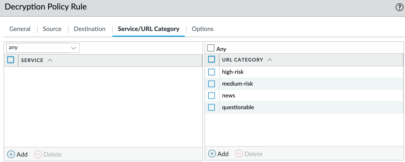405x162 pixels.
Task: Select all URL categories header checkbox
Action: coord(212,59)
